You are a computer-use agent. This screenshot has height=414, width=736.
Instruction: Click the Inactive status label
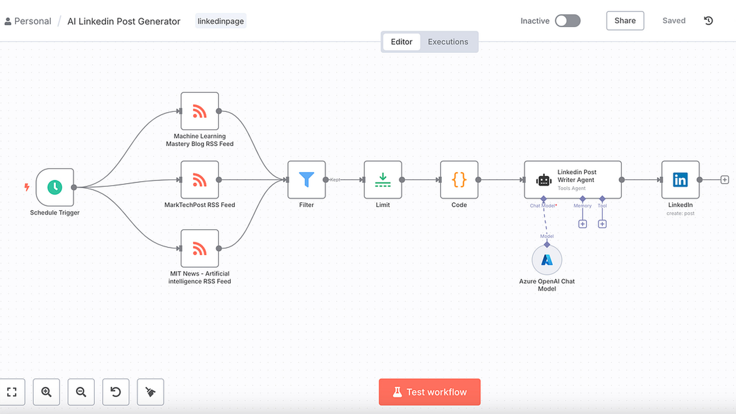click(535, 21)
